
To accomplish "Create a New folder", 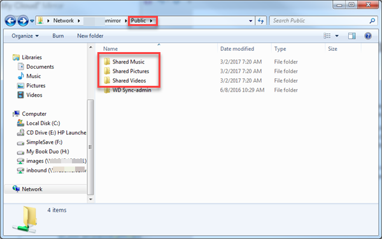I will (x=90, y=36).
